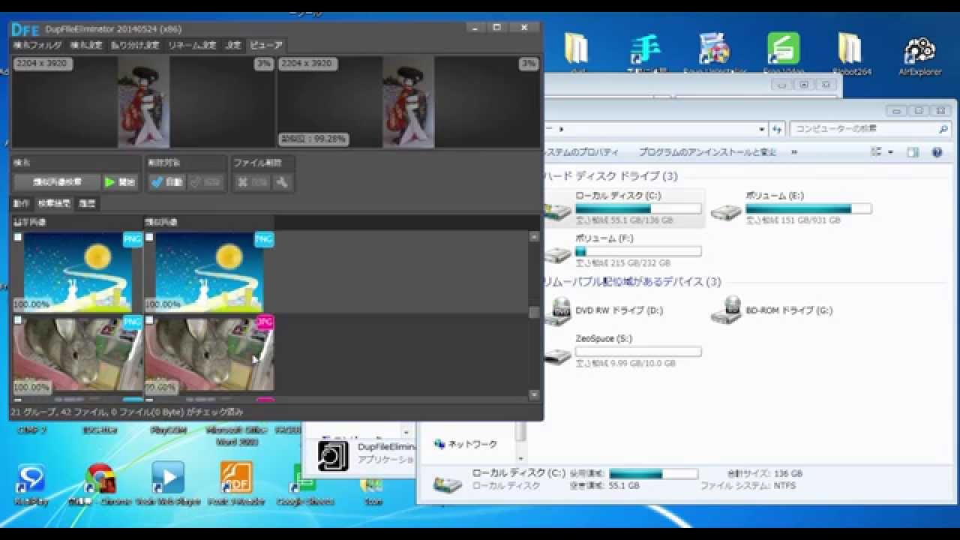Switch to the search results tab
Image resolution: width=960 pixels, height=540 pixels.
tap(55, 203)
